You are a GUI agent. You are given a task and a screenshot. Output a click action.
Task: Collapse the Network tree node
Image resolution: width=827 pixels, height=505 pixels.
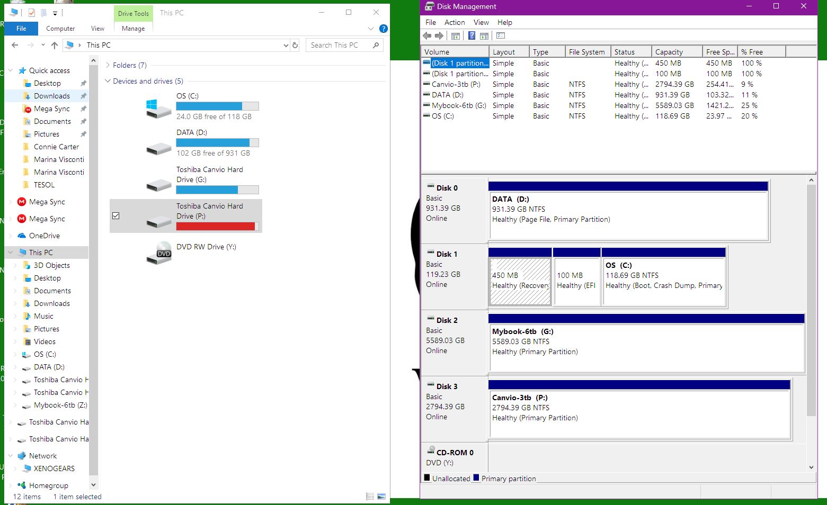[x=10, y=456]
